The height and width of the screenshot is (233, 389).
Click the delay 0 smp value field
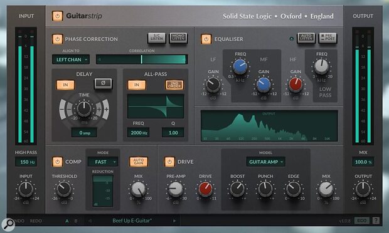click(84, 133)
